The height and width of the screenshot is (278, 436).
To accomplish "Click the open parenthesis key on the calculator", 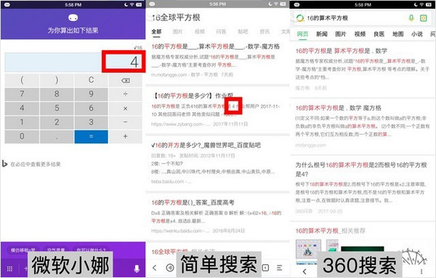I will tap(22, 80).
